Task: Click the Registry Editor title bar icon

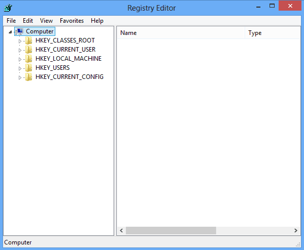Action: point(8,8)
